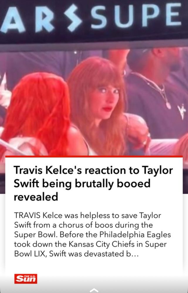Tap the U.S. Sun logo
Screen dimensions: 188x293
click(26, 279)
